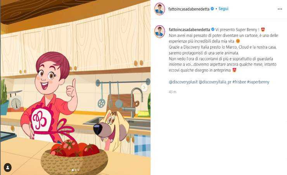Click verified badge in post header

212,9
